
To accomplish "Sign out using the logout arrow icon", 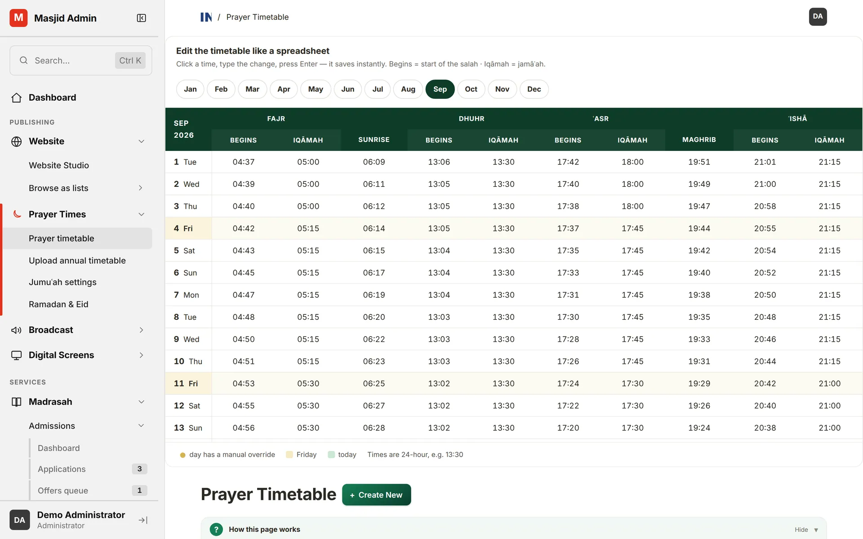I will pyautogui.click(x=143, y=520).
